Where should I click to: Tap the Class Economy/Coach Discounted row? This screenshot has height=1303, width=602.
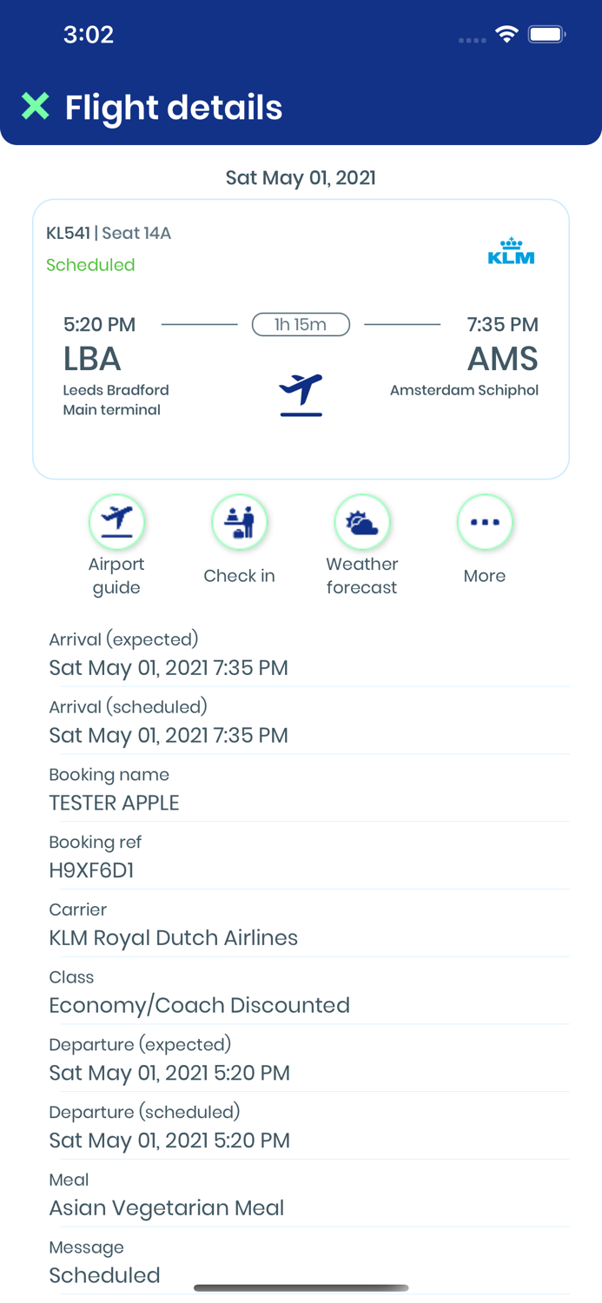click(x=308, y=993)
